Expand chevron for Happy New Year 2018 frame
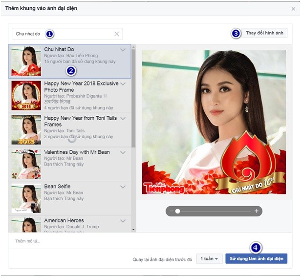The height and width of the screenshot is (277, 301). coord(123,84)
